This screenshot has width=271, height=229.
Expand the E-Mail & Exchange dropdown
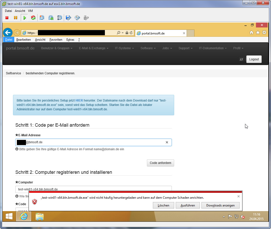[x=94, y=48]
